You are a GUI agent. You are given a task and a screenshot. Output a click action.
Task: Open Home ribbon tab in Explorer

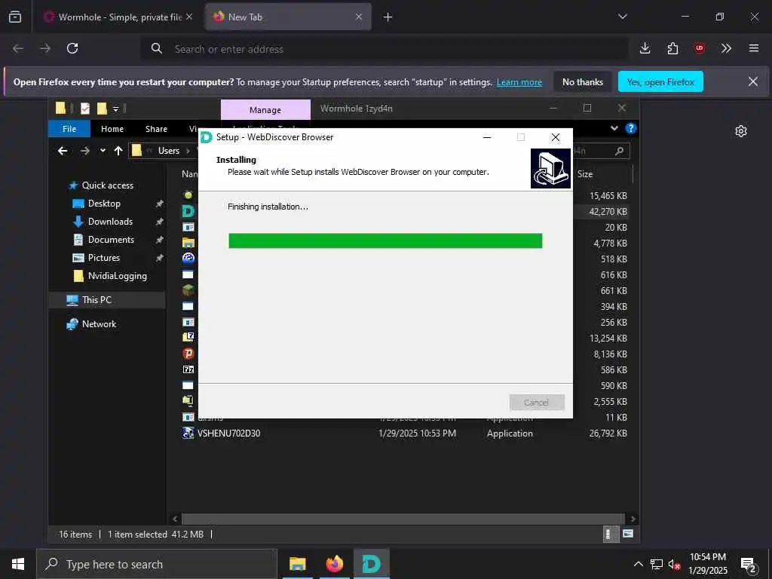pos(112,129)
